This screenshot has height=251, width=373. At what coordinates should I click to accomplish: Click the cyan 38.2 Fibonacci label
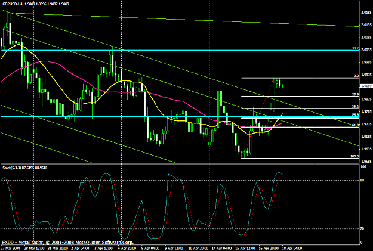pyautogui.click(x=356, y=48)
